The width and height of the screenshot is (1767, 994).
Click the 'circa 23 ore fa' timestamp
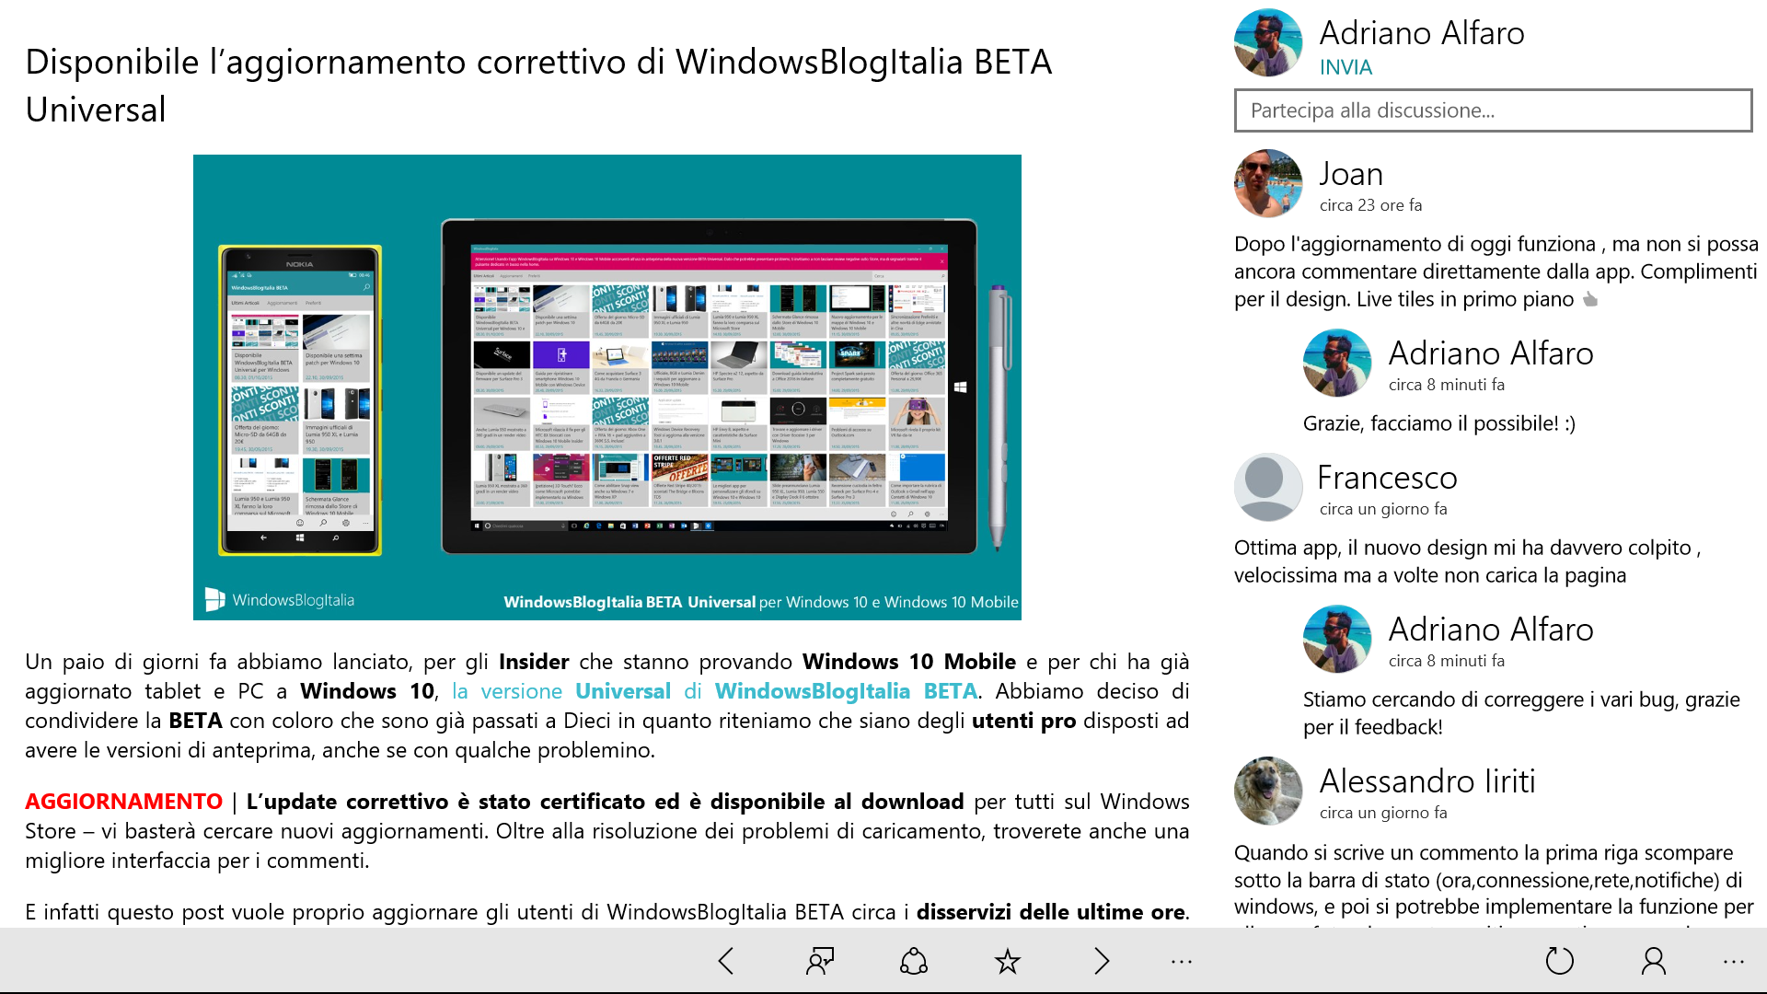[x=1370, y=205]
